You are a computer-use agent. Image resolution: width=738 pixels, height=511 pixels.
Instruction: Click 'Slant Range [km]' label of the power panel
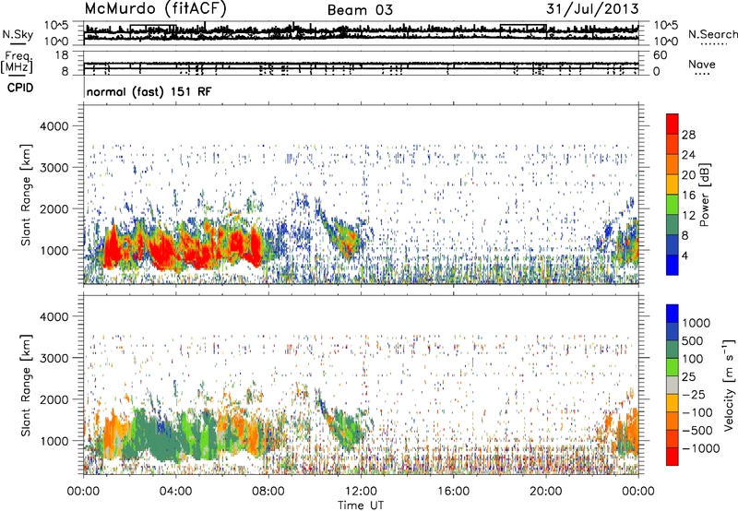coord(26,196)
